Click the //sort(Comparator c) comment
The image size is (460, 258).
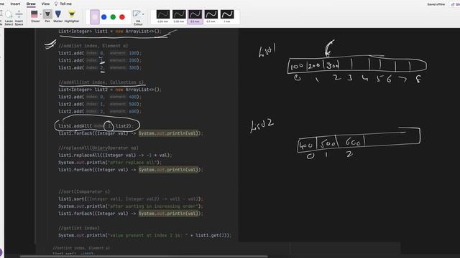pos(84,191)
